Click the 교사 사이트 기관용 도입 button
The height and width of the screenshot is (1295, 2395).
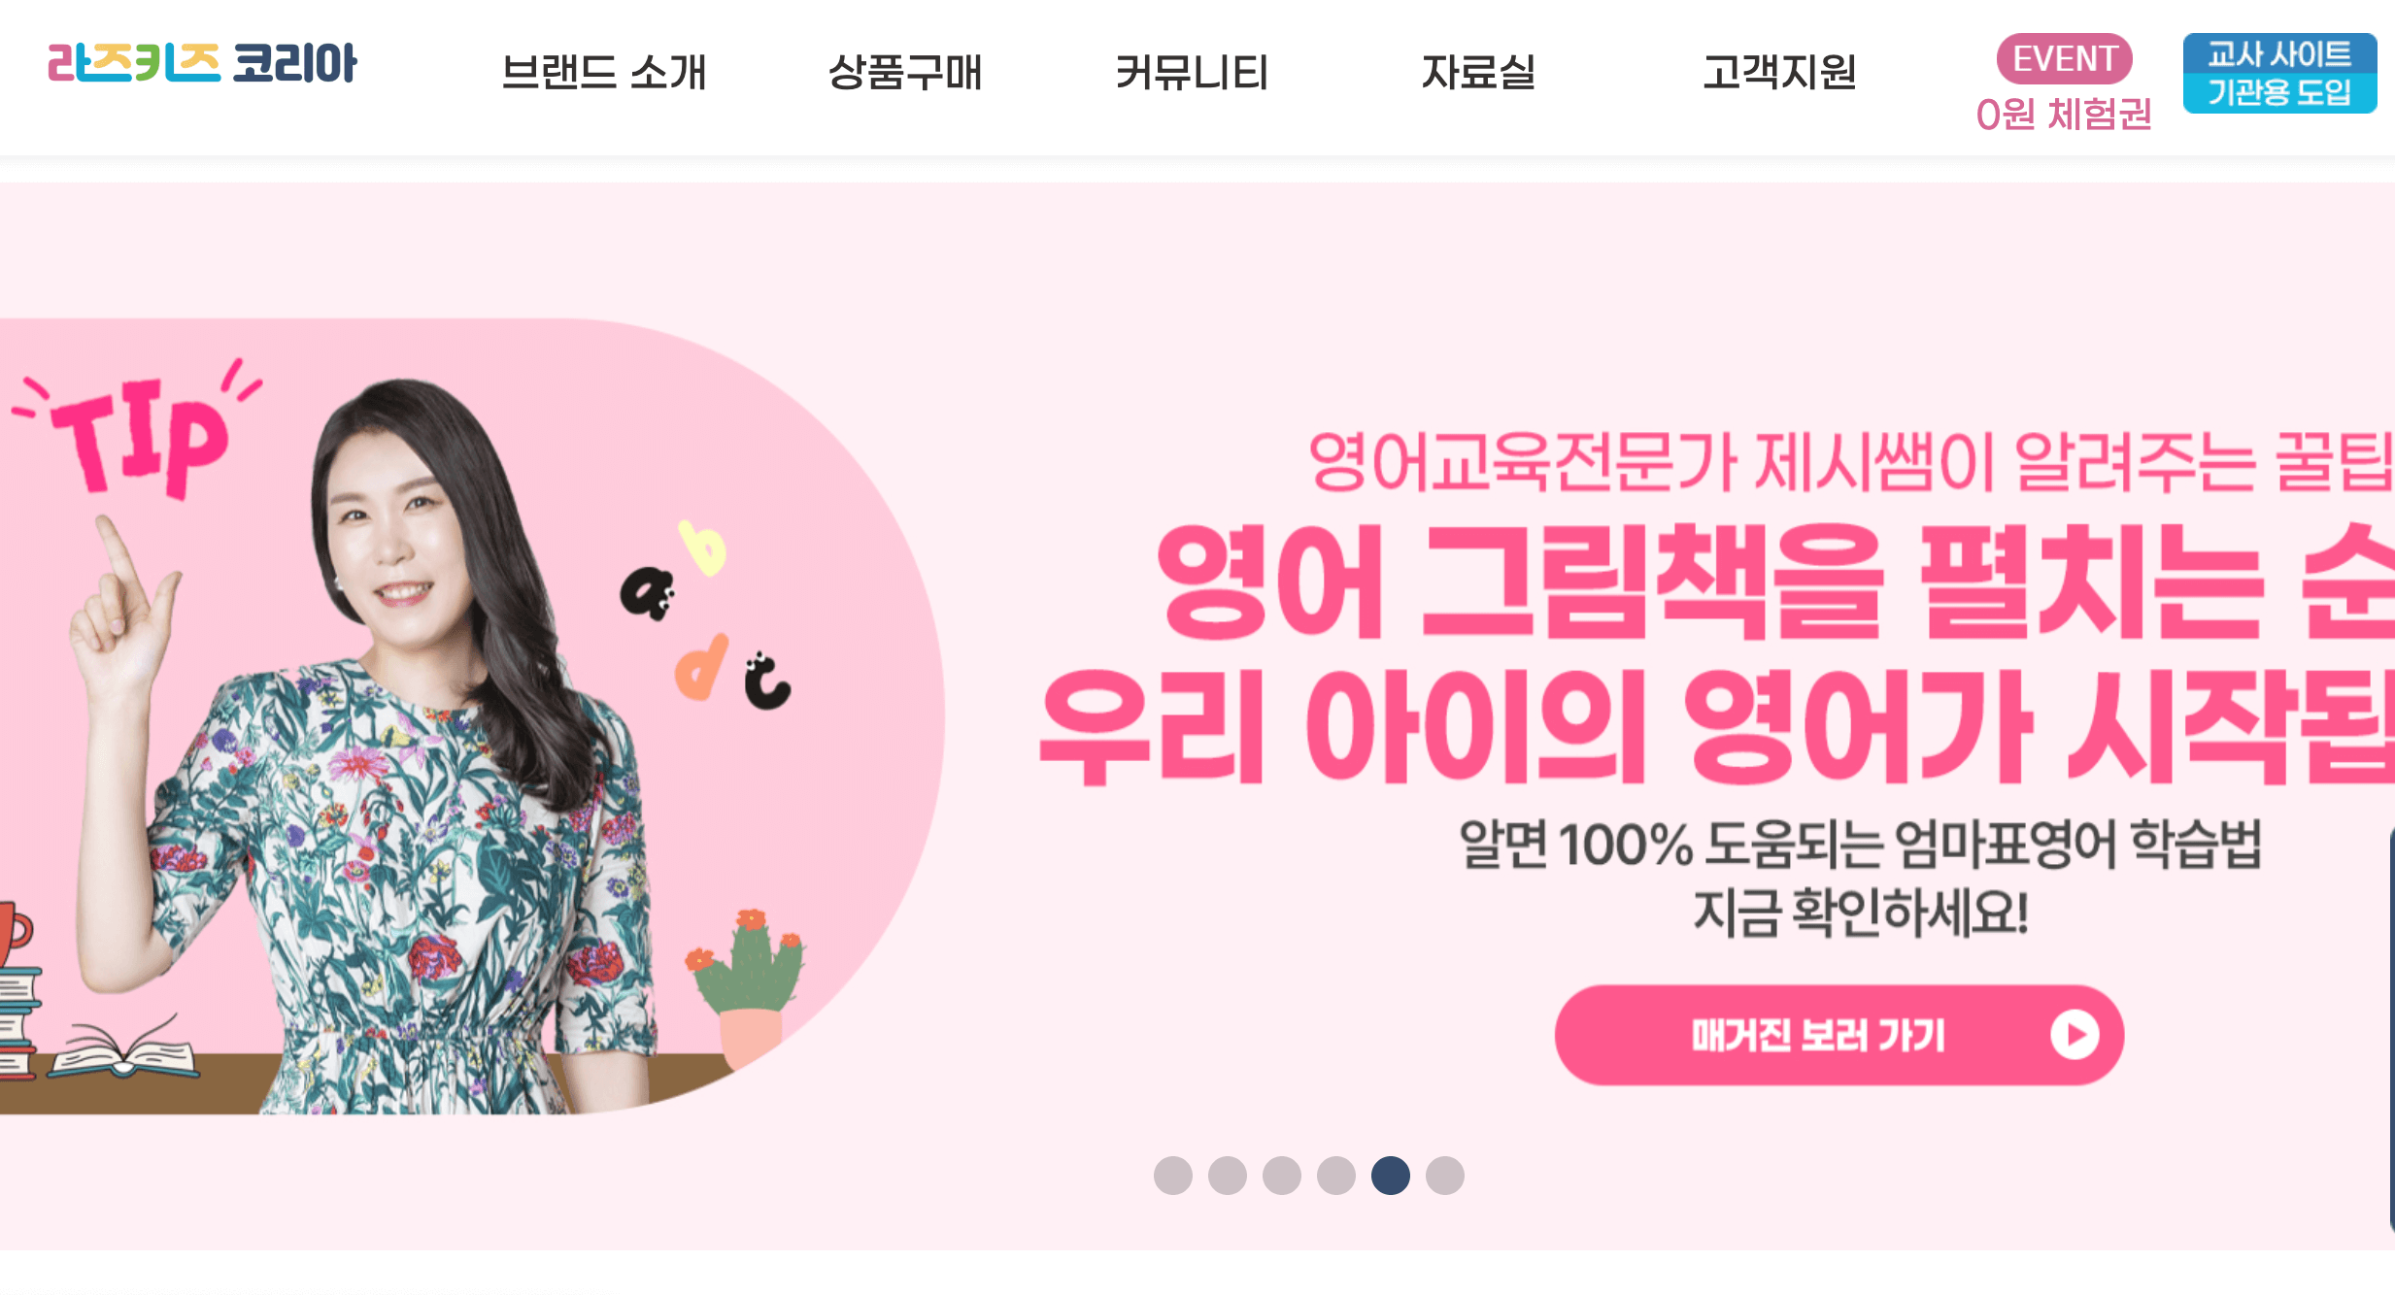[x=2279, y=73]
